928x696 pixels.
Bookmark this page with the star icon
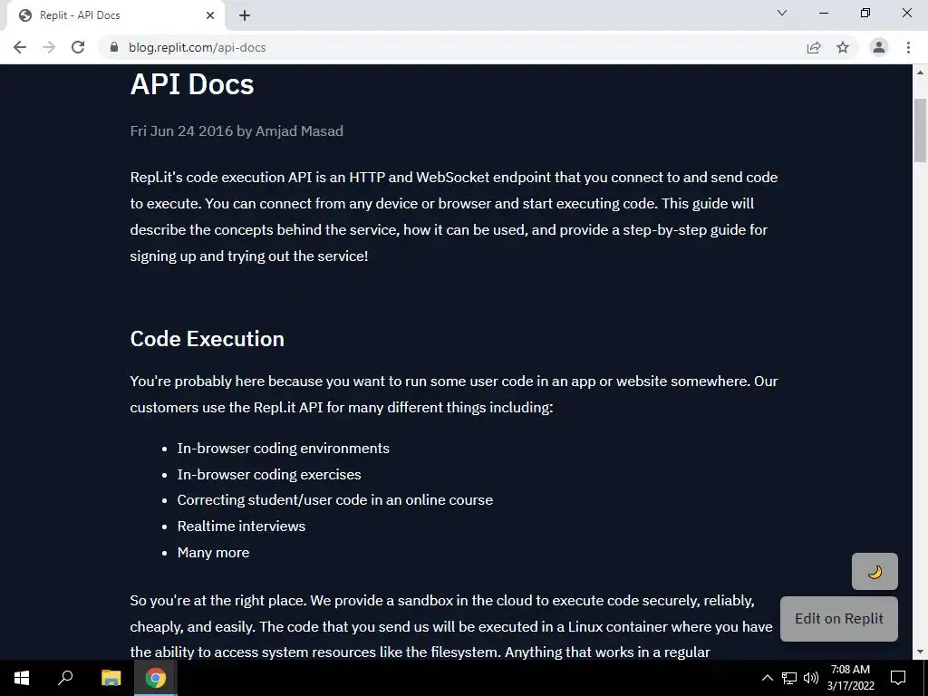click(843, 47)
